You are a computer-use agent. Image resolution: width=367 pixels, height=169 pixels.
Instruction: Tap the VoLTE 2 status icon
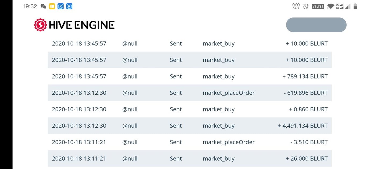(x=318, y=6)
